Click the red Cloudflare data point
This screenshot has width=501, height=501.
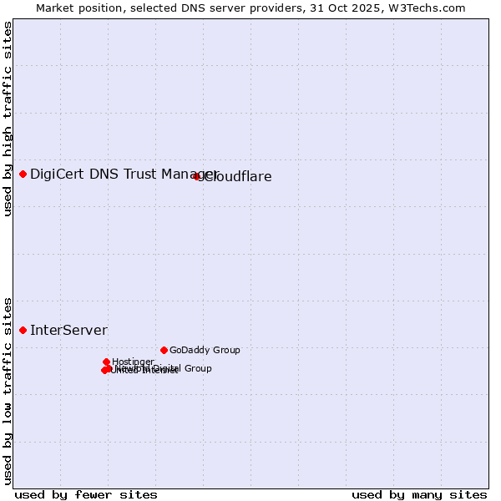(x=197, y=176)
